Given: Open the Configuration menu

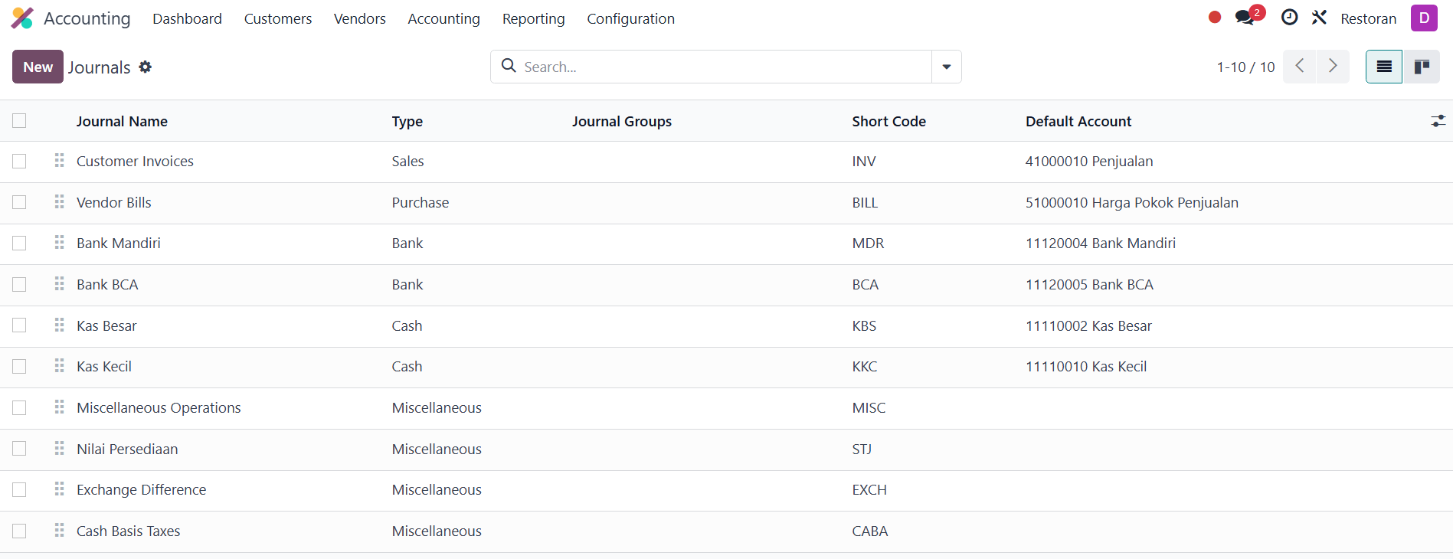Looking at the screenshot, I should coord(631,18).
